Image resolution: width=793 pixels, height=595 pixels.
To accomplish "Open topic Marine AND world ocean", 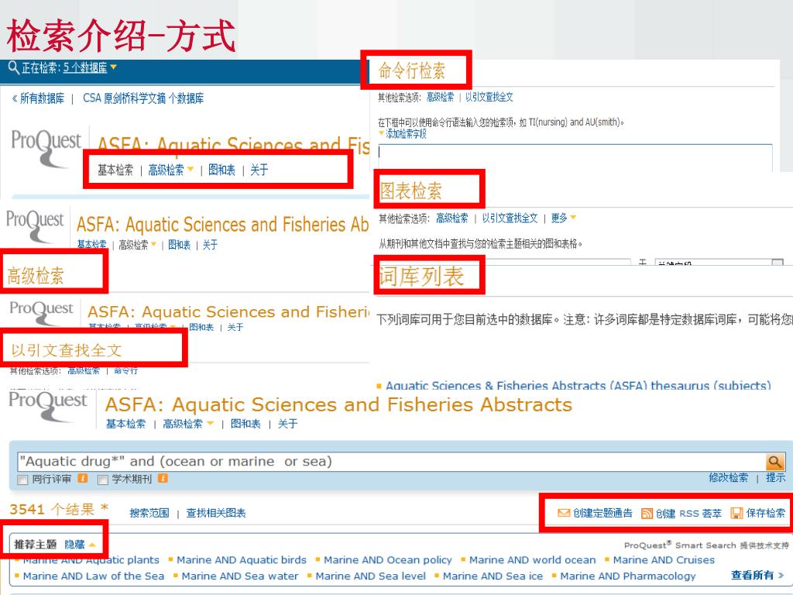I will point(533,560).
